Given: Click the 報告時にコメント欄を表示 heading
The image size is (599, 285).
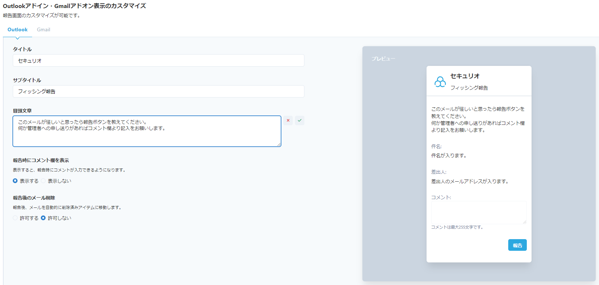Looking at the screenshot, I should 41,160.
